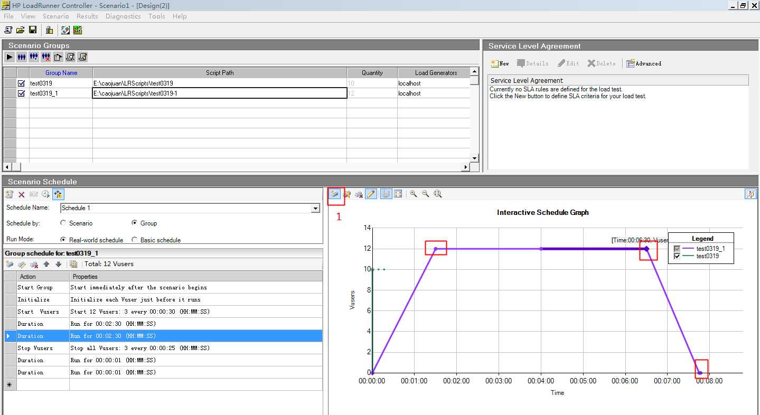Viewport: 760px width, 415px height.
Task: Click the Remove Group icon with red X
Action: click(x=46, y=57)
